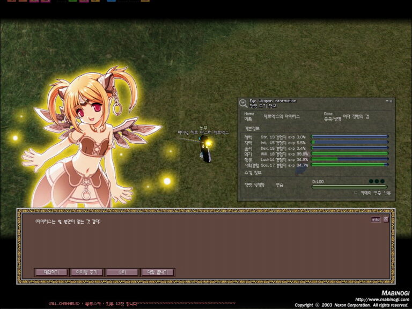Click the Str. experience progress bar
The image size is (412, 309).
point(349,136)
